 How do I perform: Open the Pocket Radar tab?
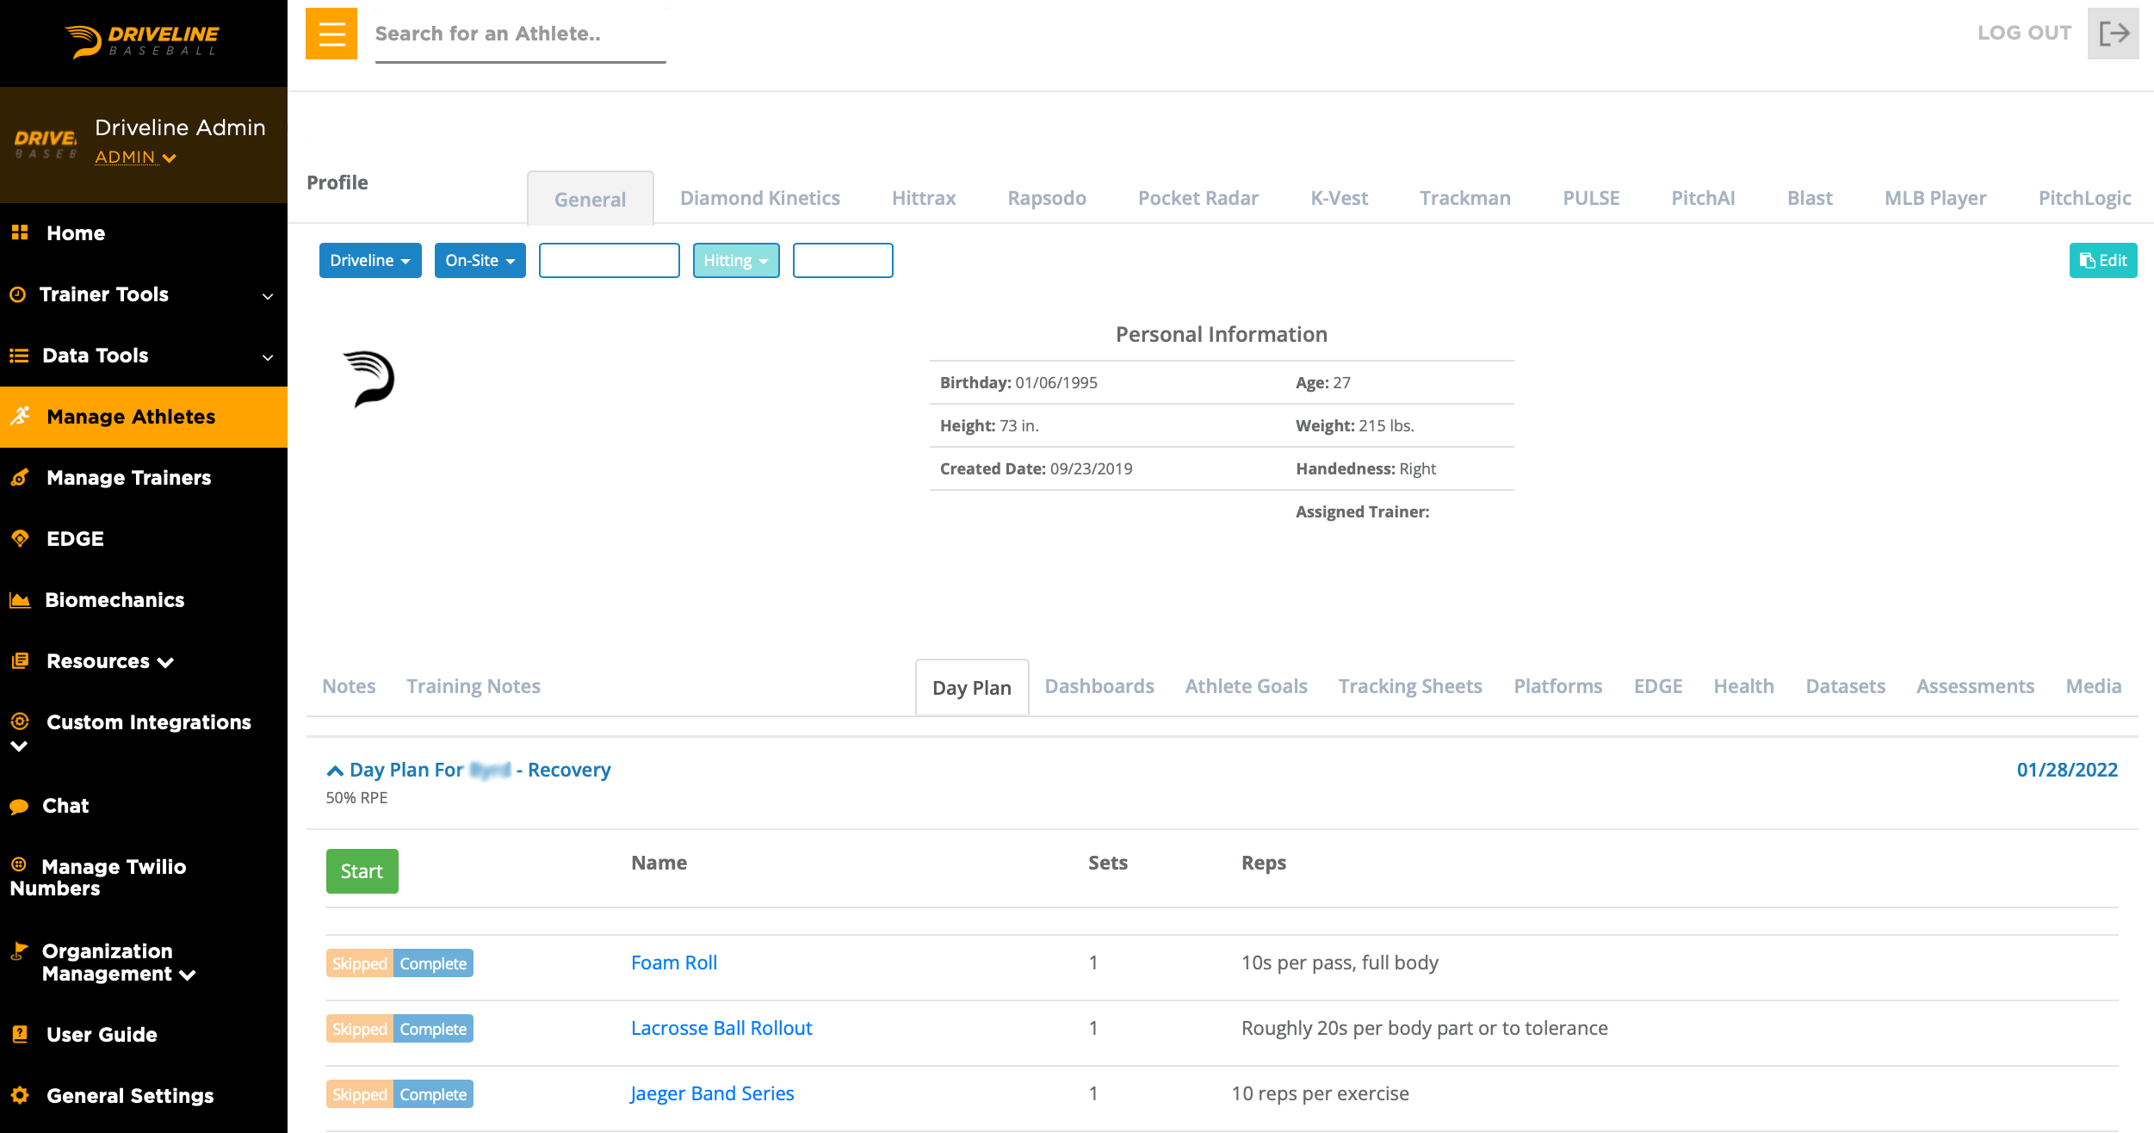(x=1198, y=198)
